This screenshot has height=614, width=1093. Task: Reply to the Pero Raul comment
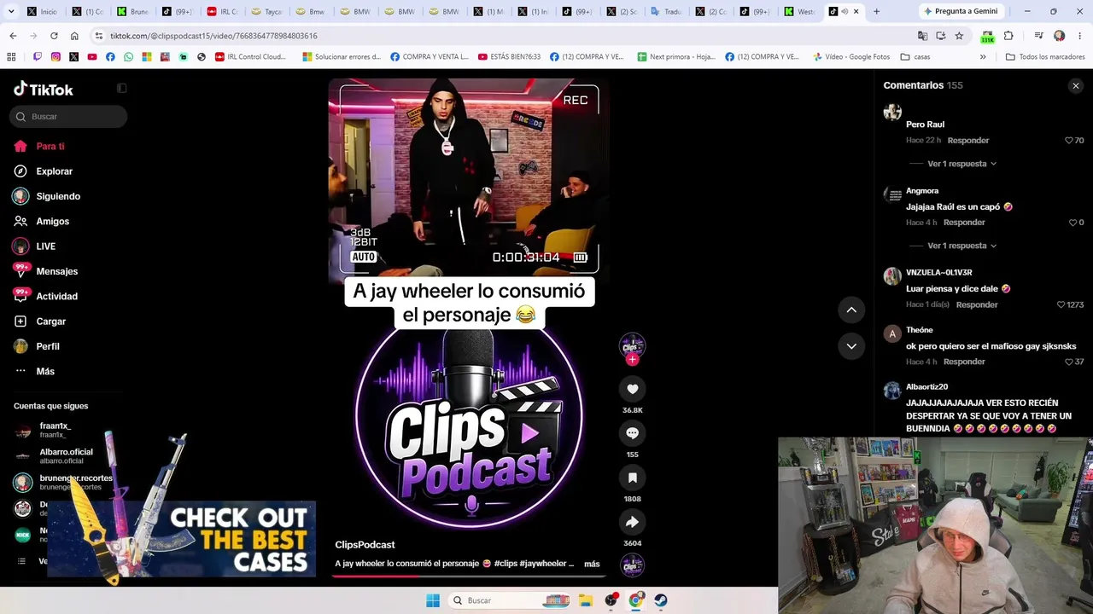968,141
